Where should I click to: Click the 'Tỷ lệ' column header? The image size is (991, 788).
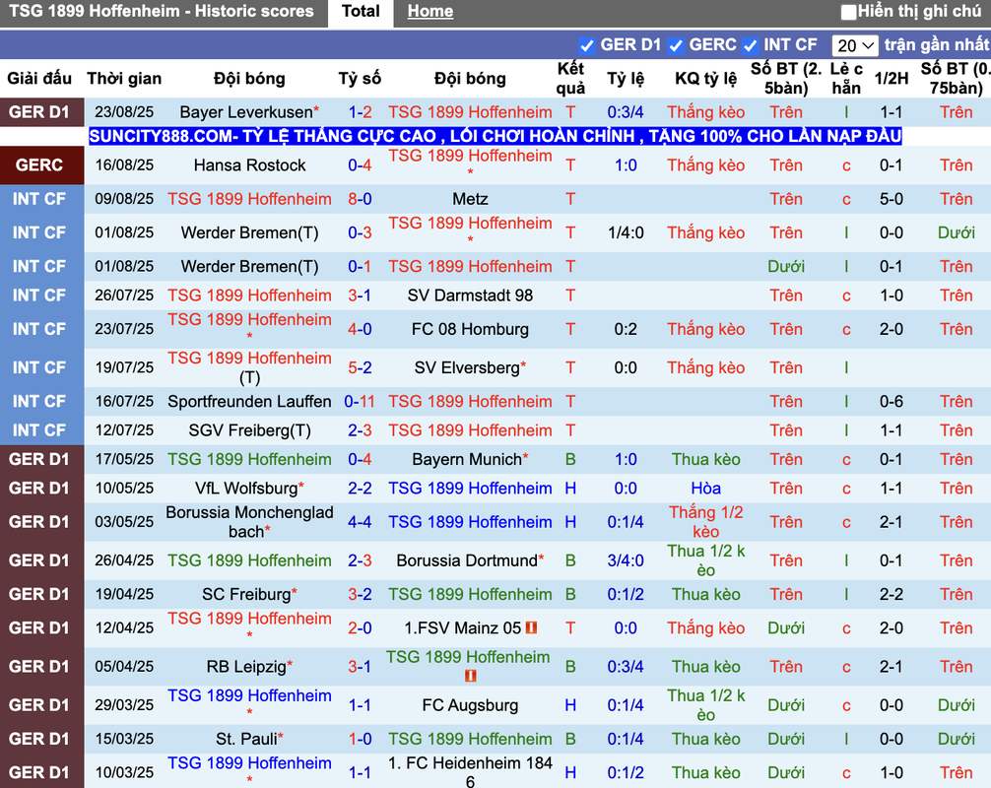(626, 79)
